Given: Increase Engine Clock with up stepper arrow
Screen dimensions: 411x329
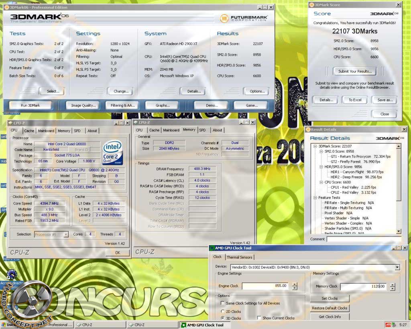Looking at the screenshot, I should [295, 284].
